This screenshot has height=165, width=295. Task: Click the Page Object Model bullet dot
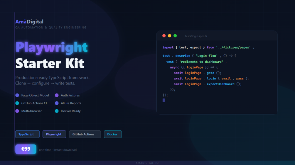coord(17,95)
